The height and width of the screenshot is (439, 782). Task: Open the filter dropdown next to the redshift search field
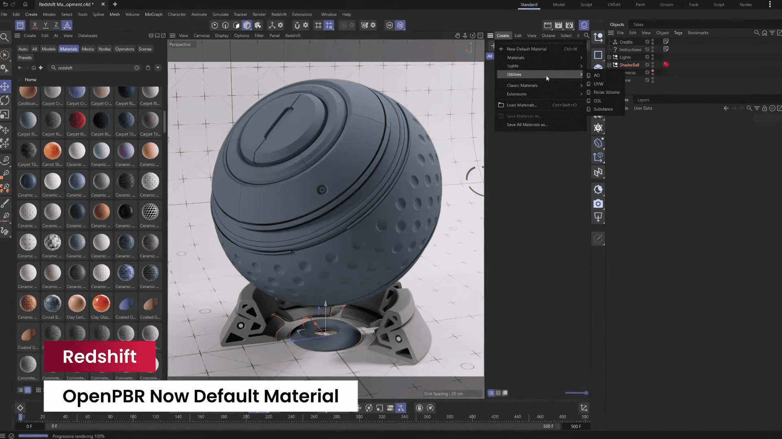point(158,67)
